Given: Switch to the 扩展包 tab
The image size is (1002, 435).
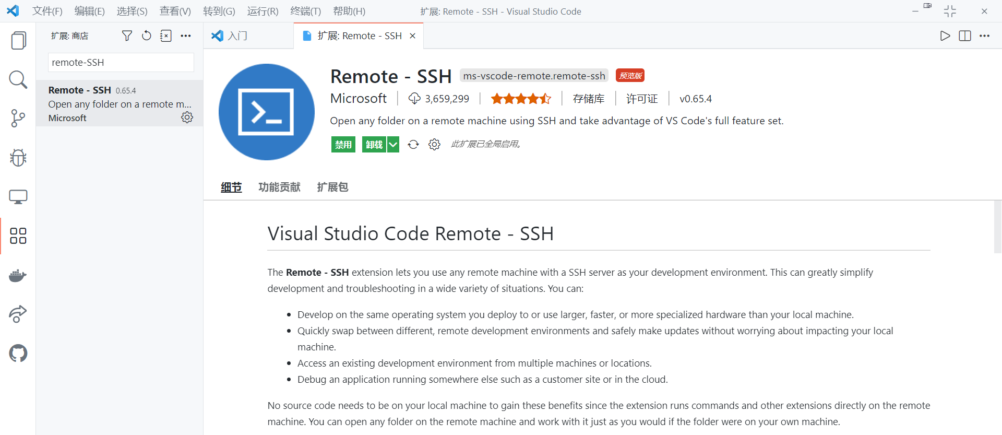Looking at the screenshot, I should click(x=332, y=187).
